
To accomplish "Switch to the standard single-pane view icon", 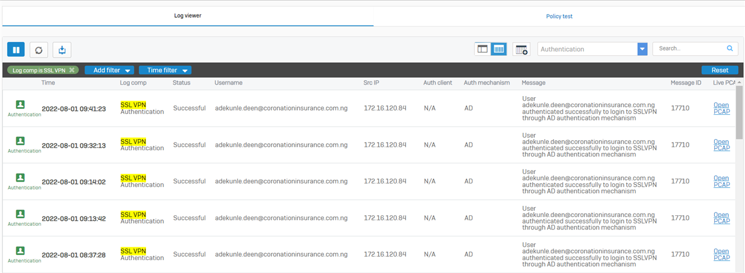I will coord(483,49).
